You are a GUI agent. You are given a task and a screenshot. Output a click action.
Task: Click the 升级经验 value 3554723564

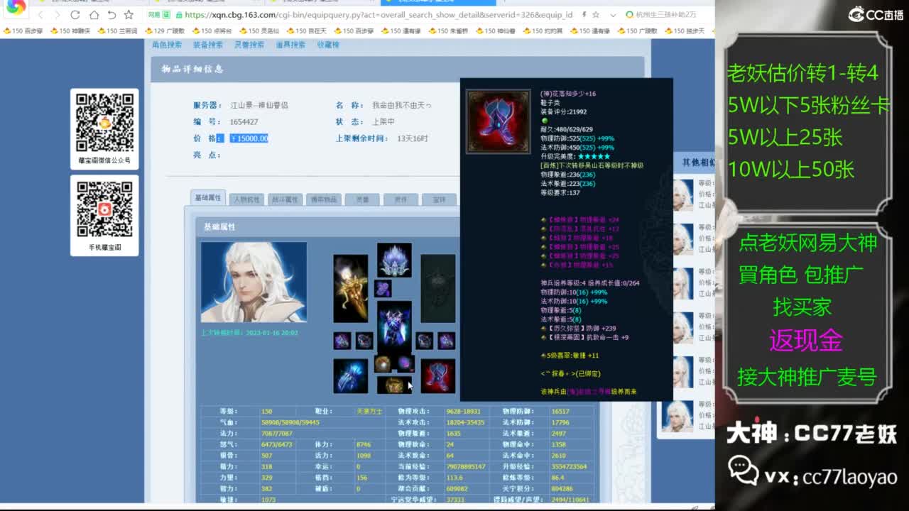[570, 467]
